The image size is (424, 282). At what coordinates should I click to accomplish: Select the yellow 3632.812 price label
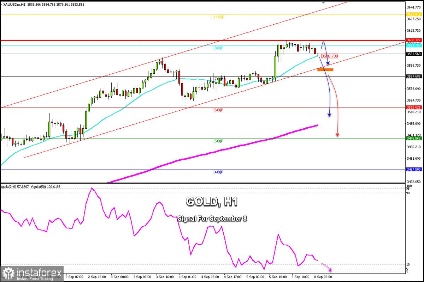[x=414, y=14]
